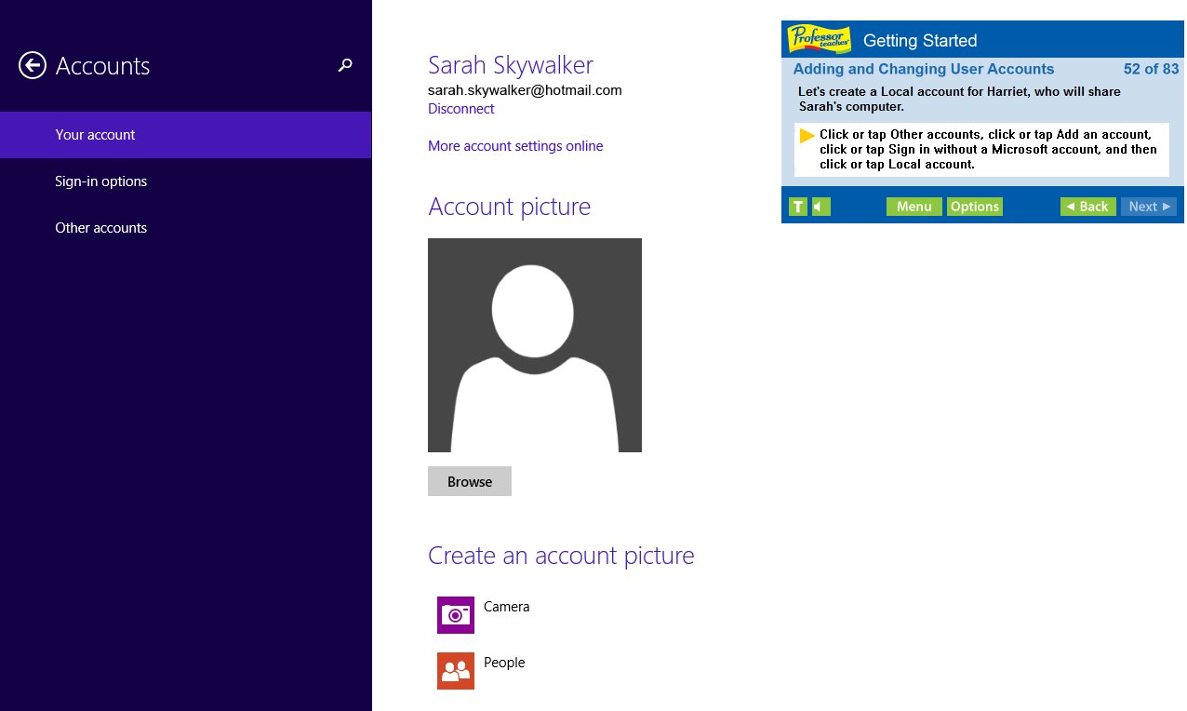The height and width of the screenshot is (711, 1187).
Task: Click the 52 of 83 progress indicator
Action: 1151,69
